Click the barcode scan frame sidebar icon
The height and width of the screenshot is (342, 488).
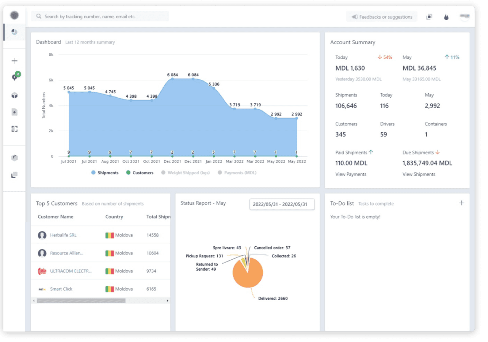14,129
